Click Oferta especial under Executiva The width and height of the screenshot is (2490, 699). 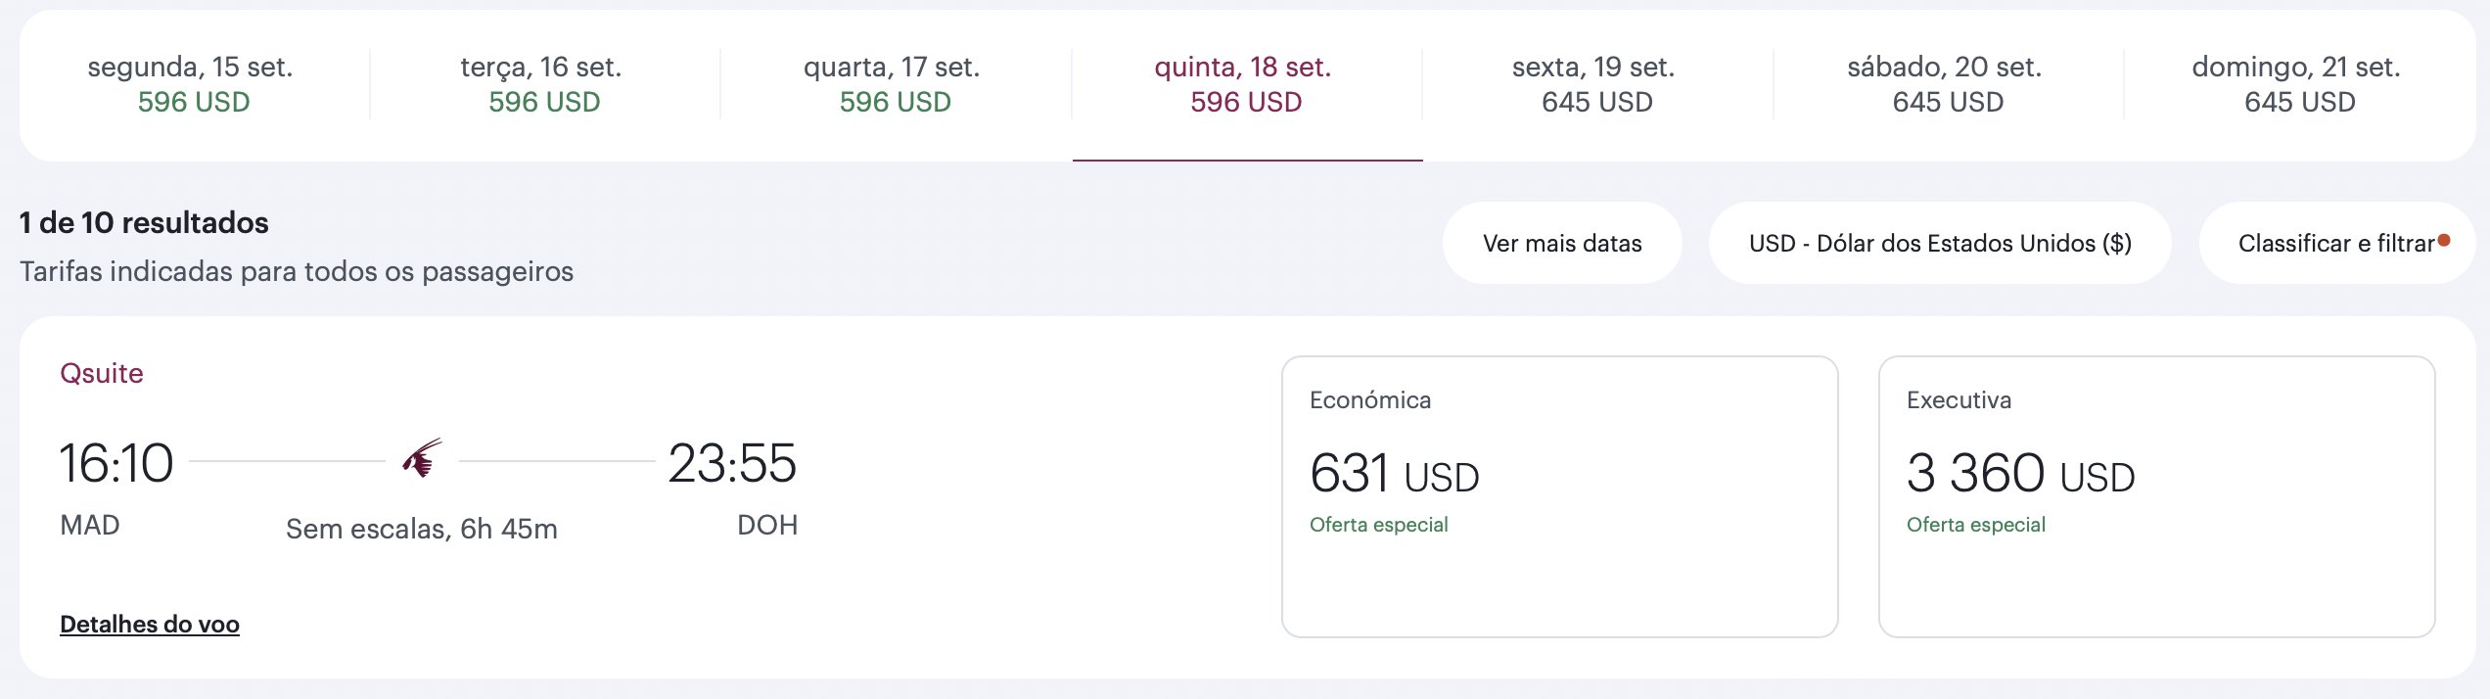pyautogui.click(x=1975, y=525)
